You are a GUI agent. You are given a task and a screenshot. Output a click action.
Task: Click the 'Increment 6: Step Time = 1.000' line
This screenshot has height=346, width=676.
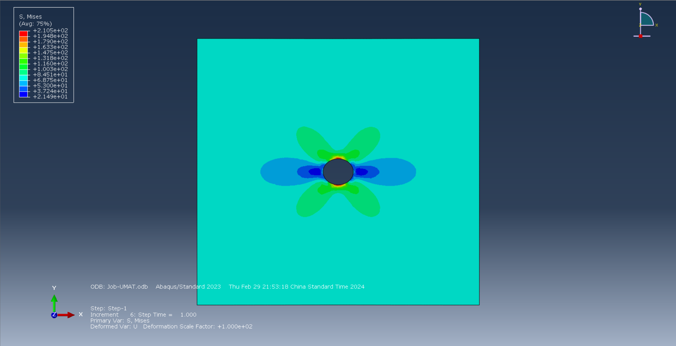click(x=143, y=315)
